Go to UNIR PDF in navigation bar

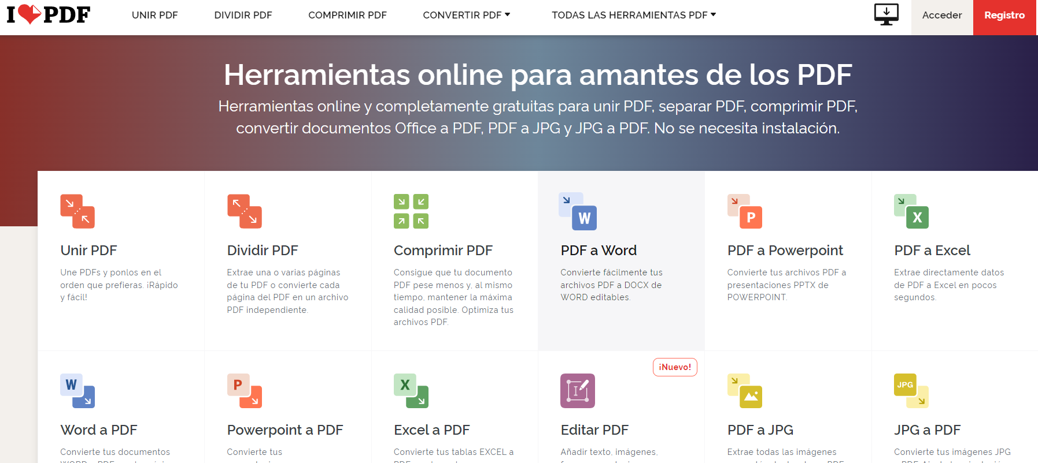[x=154, y=15]
